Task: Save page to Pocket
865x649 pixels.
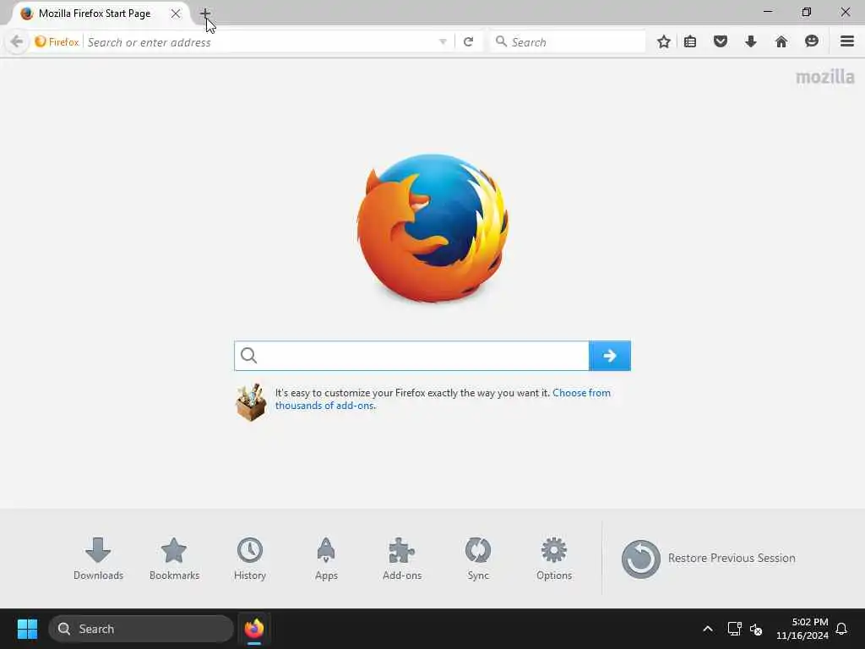Action: pyautogui.click(x=721, y=41)
